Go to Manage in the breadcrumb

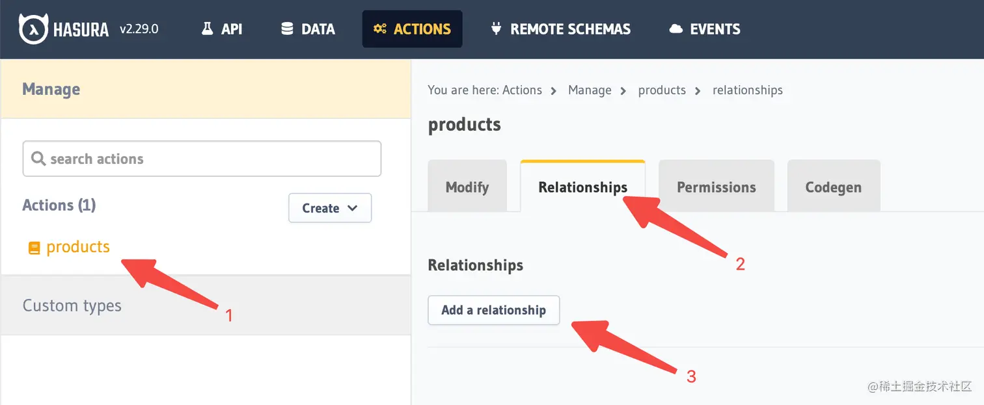590,90
